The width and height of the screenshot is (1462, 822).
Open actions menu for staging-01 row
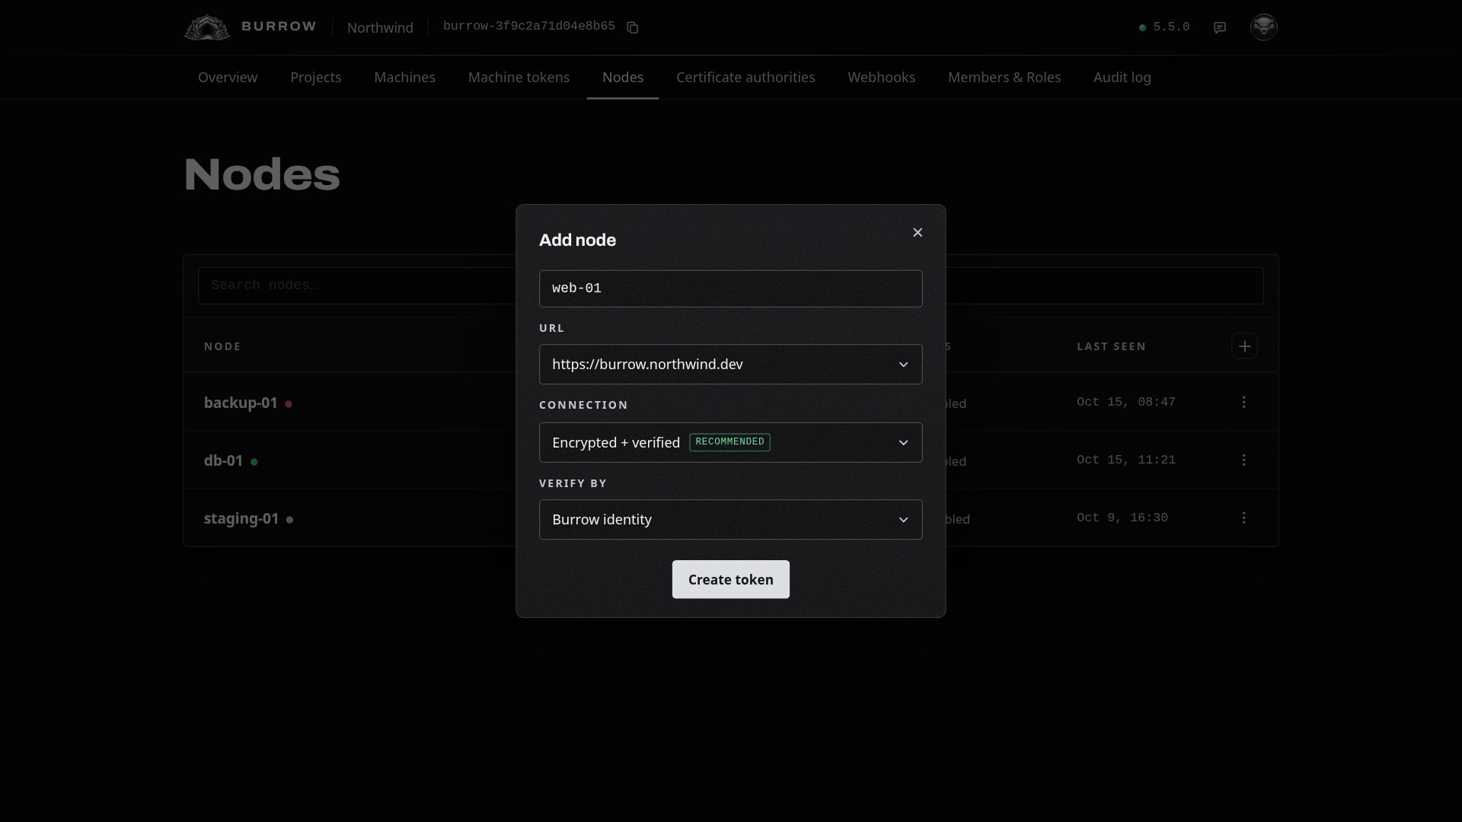coord(1243,518)
